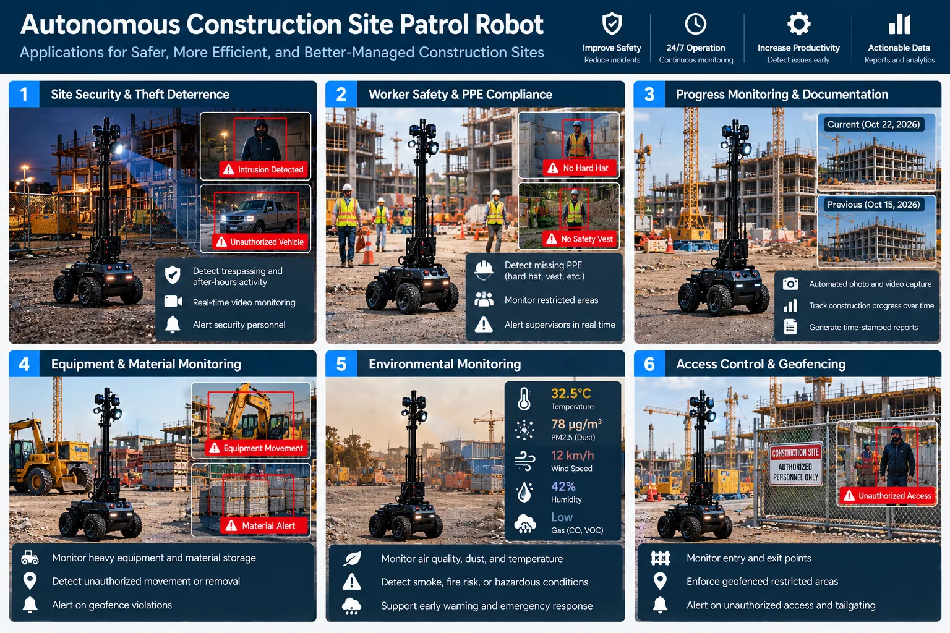Click the fence icon beside Monitor entry and exit points
This screenshot has width=950, height=633.
660,558
